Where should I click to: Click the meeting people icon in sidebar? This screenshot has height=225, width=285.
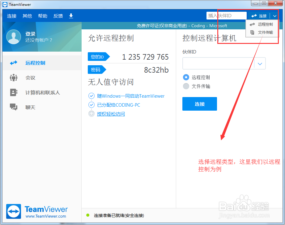point(14,78)
